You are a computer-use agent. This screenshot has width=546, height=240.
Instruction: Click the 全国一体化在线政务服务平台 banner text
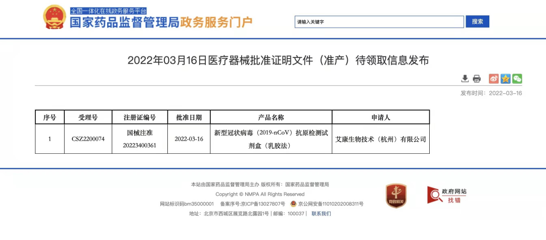click(108, 11)
